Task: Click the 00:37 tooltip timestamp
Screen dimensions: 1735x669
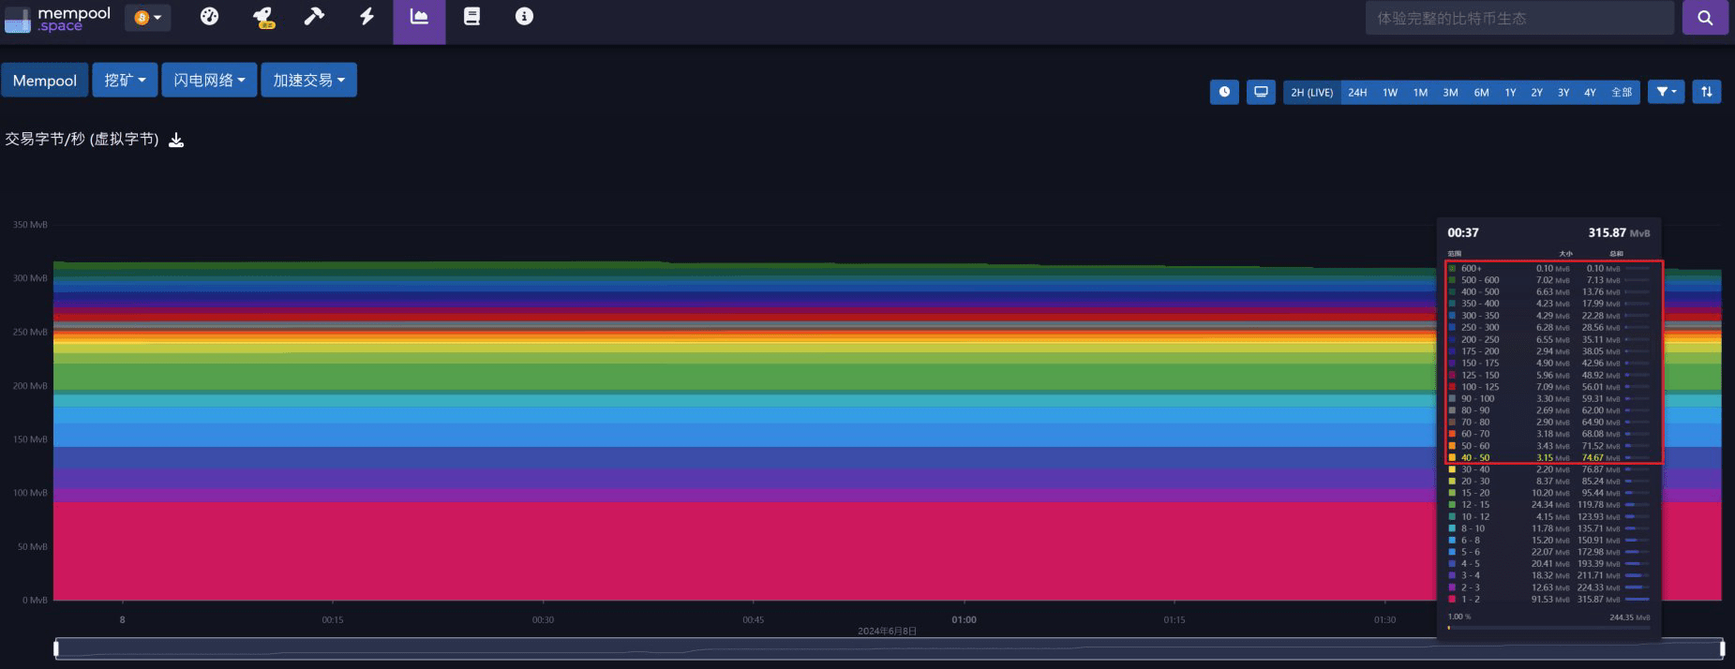Action: point(1463,232)
